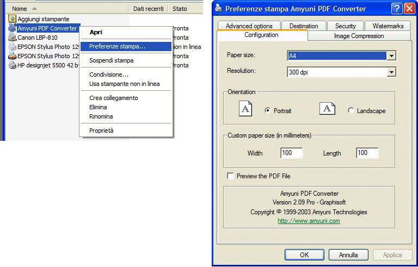Click the printer icon in dialog title bar
Screen dimensions: 418x267
(x=219, y=9)
